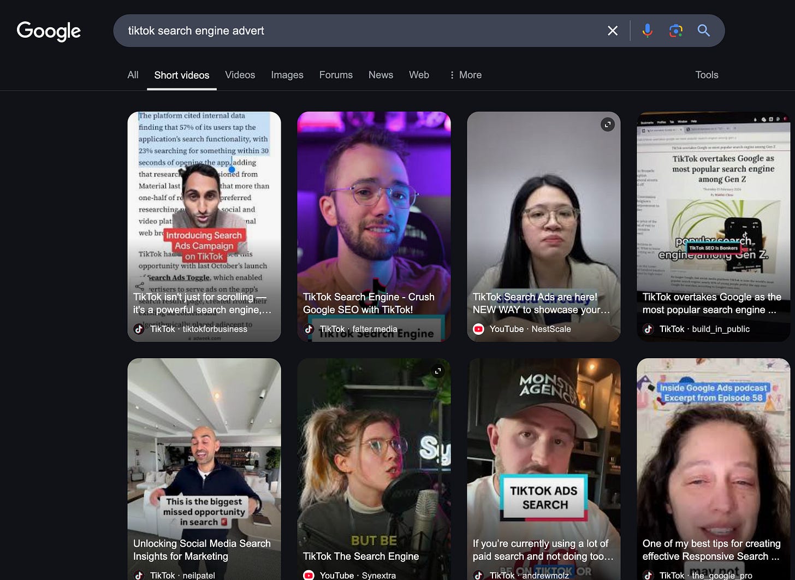The image size is (795, 580).
Task: Go to the Forums tab
Action: tap(336, 75)
